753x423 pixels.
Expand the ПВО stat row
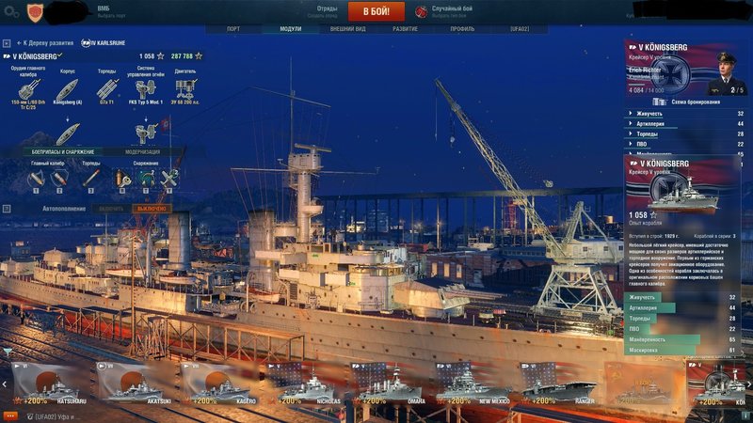click(686, 144)
